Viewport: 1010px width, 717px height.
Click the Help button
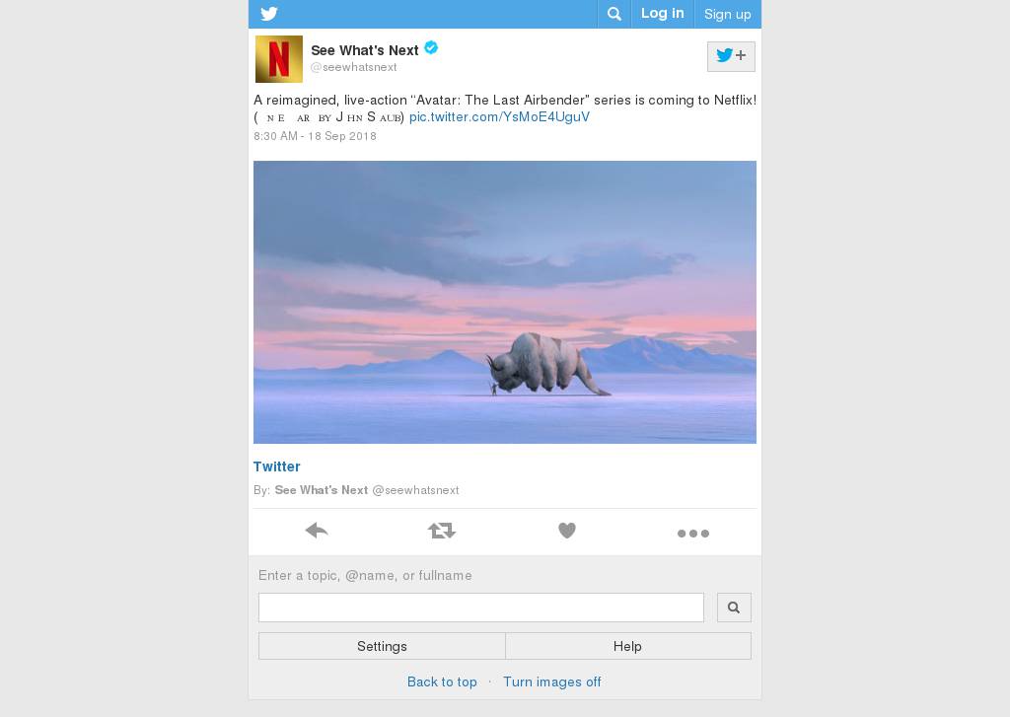628,646
